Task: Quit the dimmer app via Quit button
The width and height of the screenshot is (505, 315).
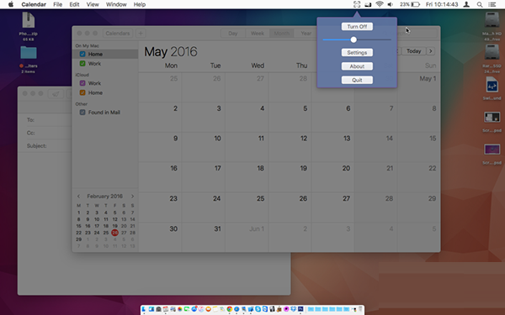Action: point(357,80)
